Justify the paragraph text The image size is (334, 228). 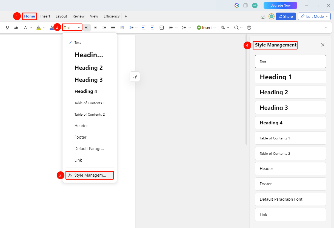tap(113, 28)
